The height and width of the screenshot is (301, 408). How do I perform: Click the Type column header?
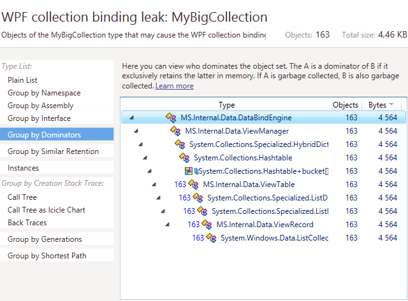226,105
